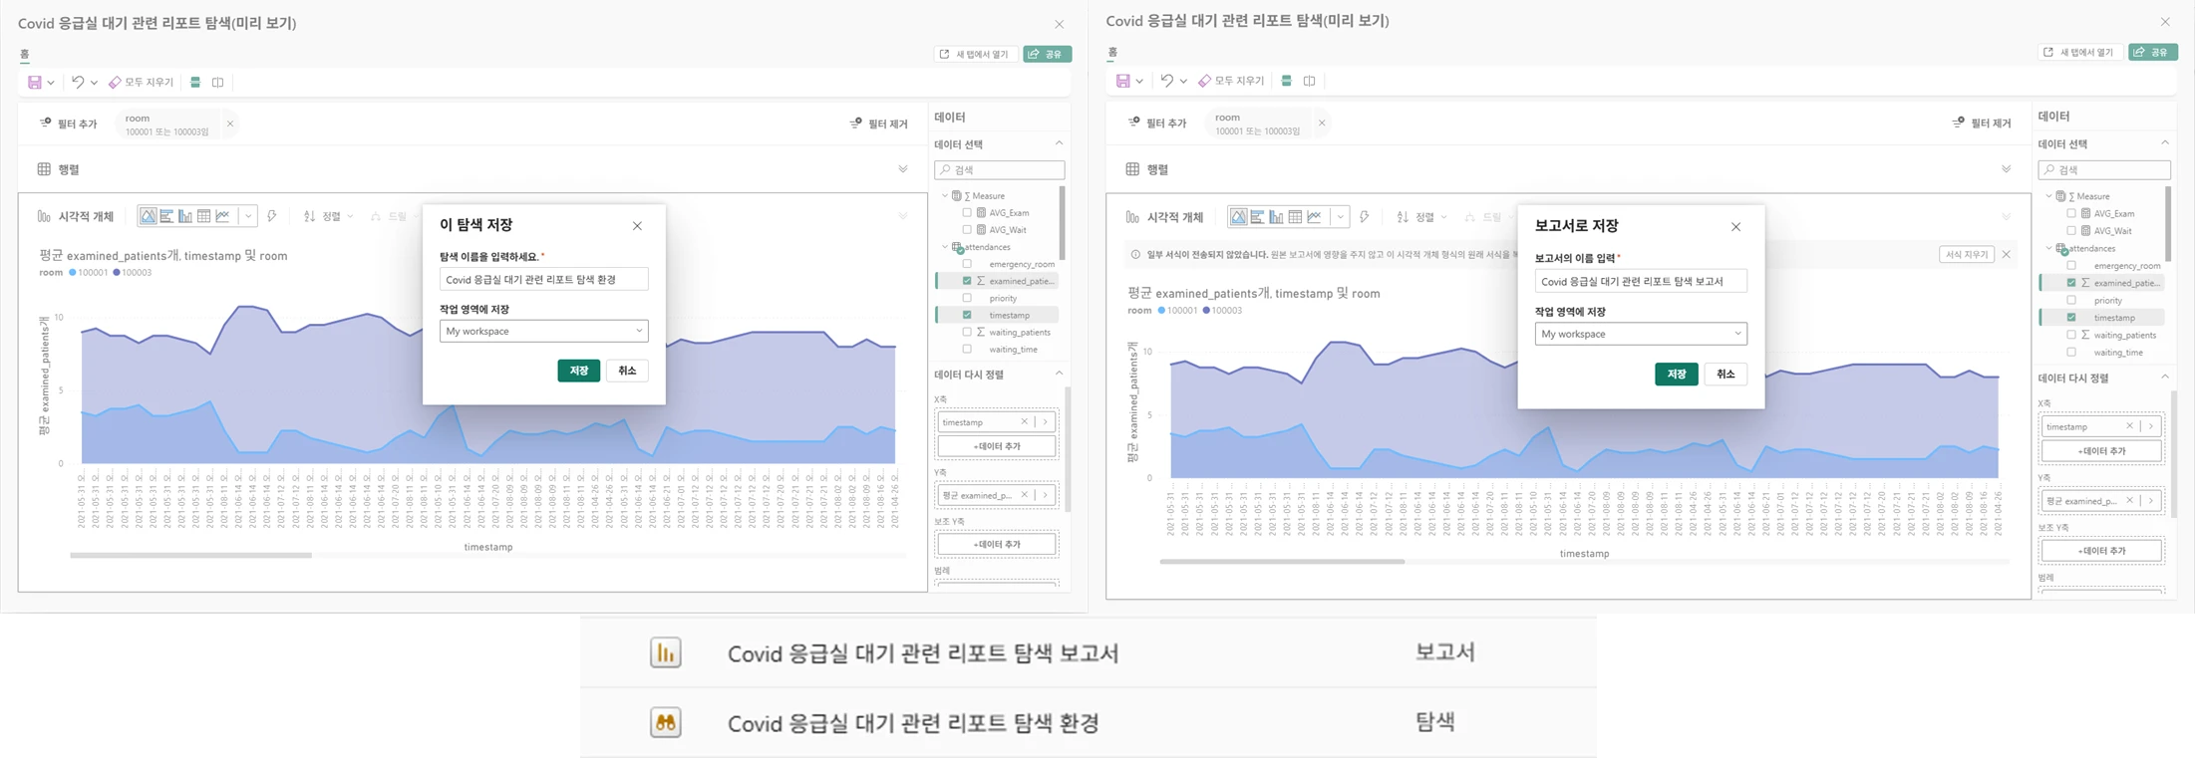
Task: Dismiss the '일부 서식이 전송되지 않았습니다' notice with X
Action: pos(2007,255)
